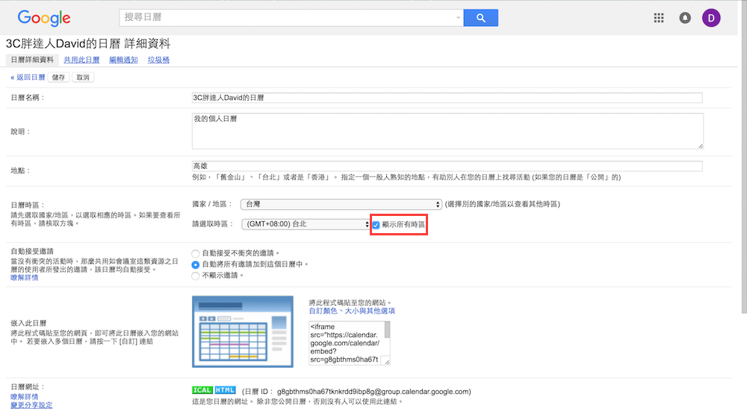747x411 pixels.
Task: Open 自訂顏色、大小與其他選項 link
Action: [x=351, y=310]
